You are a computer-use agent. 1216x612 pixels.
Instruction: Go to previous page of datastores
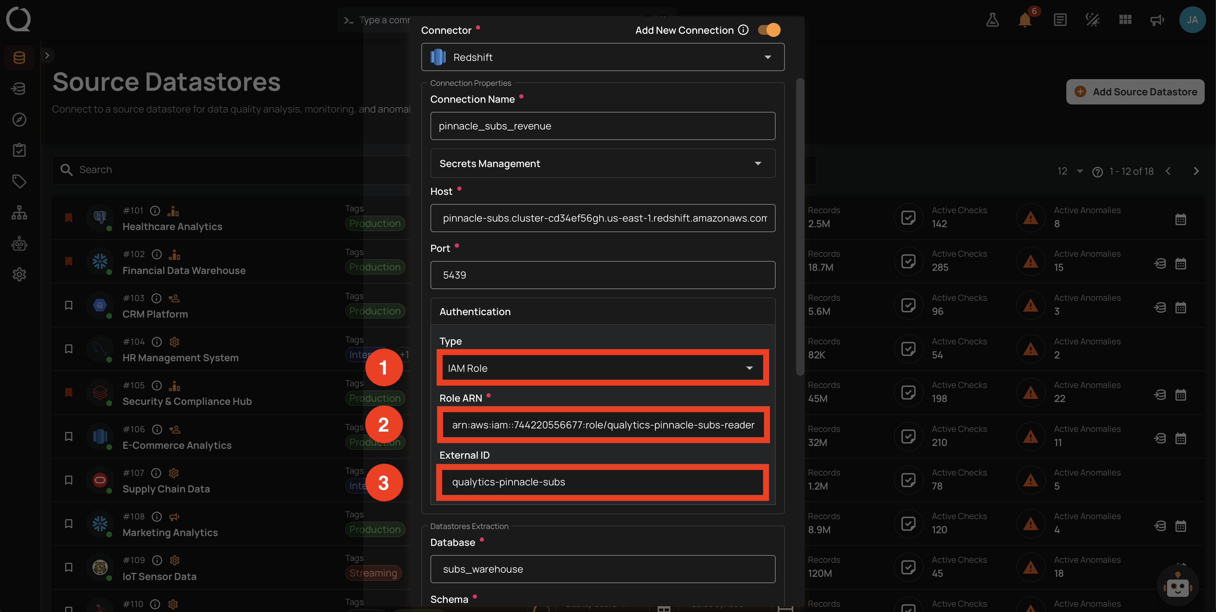pos(1168,171)
